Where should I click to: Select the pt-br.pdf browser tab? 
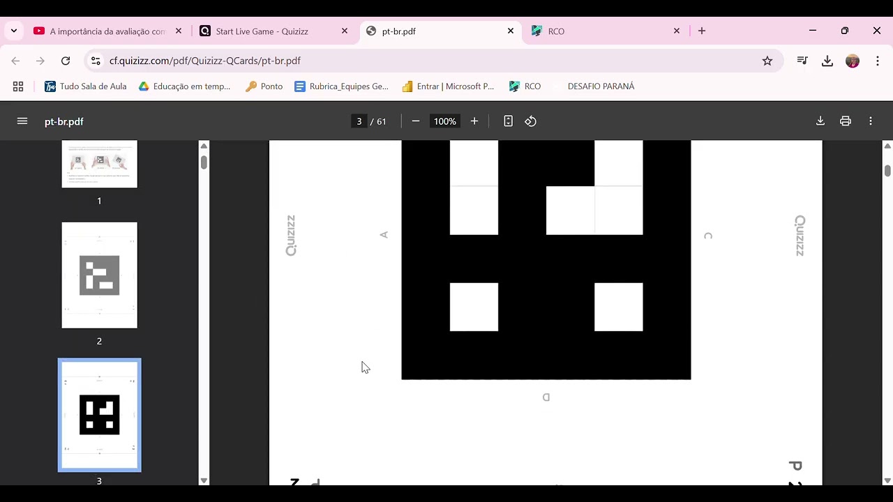440,31
